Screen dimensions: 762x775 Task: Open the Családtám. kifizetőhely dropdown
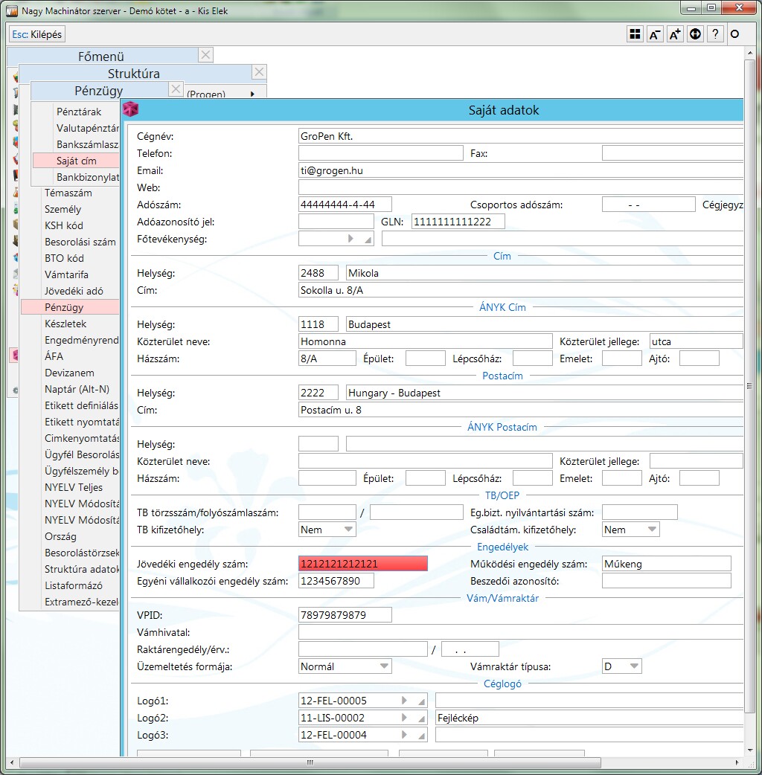[x=631, y=530]
